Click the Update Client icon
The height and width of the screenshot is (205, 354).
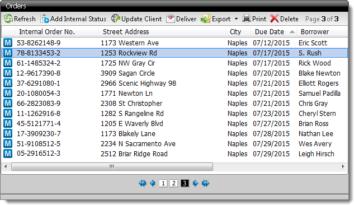(116, 18)
